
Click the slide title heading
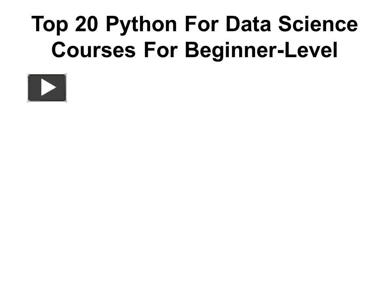[x=194, y=37]
